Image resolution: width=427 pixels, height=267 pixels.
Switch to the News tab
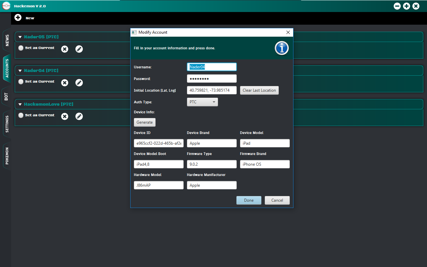click(7, 40)
